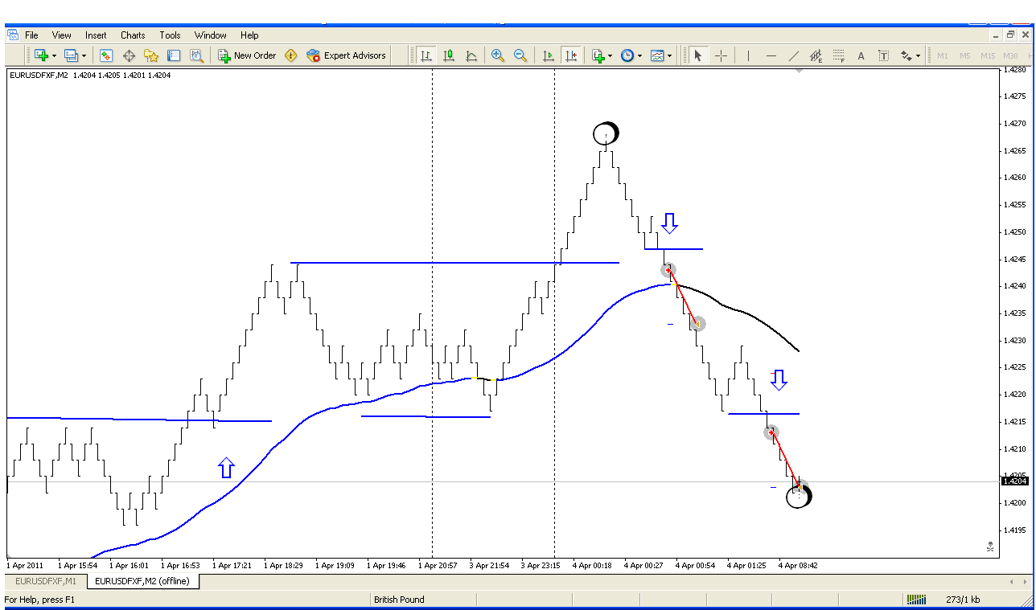Click the chart title EURUSDFXF,M2 text
1036x610 pixels.
[38, 75]
